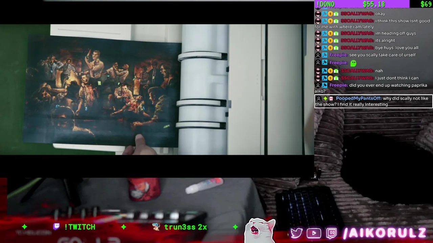
Task: Click the $69 donation goal
Action: [426, 4]
